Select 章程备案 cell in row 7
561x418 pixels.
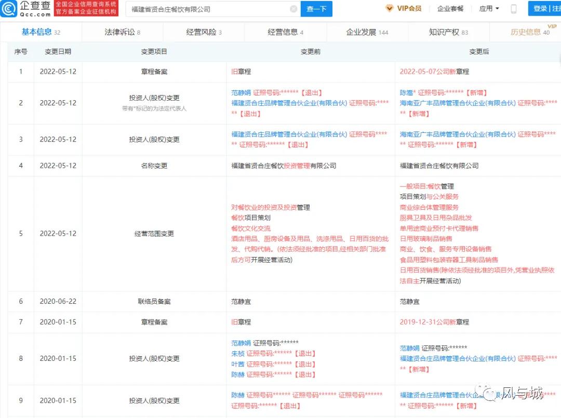coord(154,322)
